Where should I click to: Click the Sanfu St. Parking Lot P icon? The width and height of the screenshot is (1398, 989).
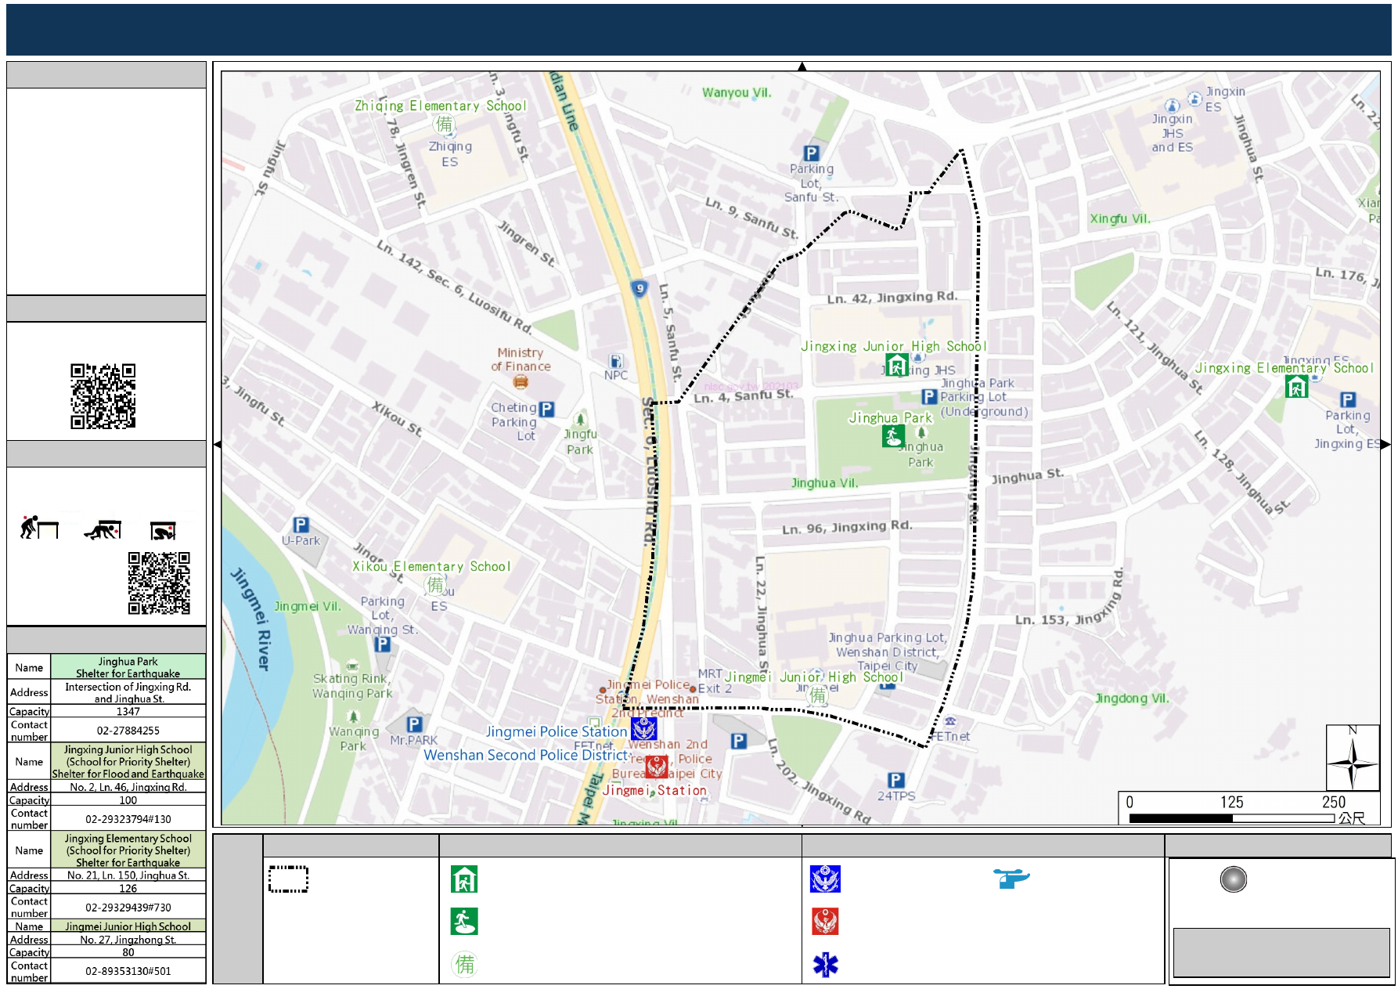812,153
